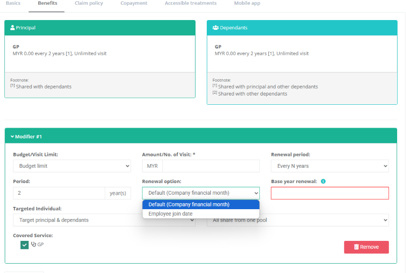Switch to the Mobile app tab
This screenshot has height=273, width=406.
coord(247,3)
